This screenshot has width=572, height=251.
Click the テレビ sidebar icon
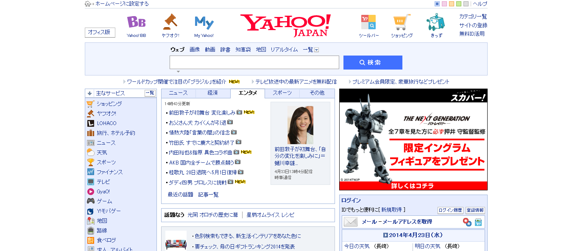coord(90,182)
